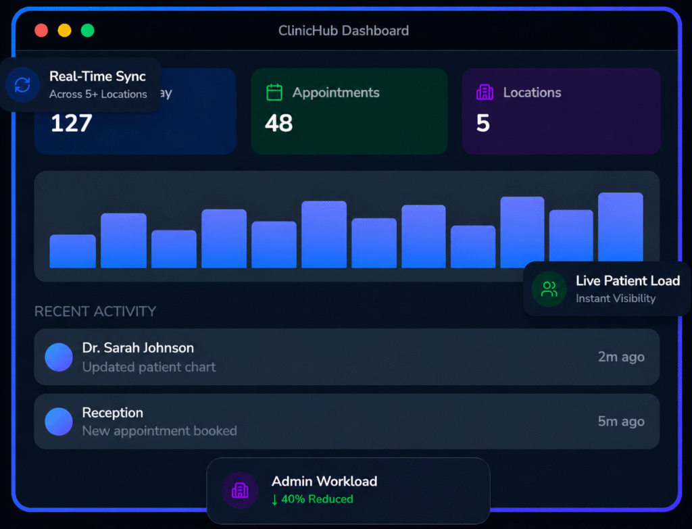This screenshot has height=529, width=692.
Task: Click the Real-Time Sync refresh icon
Action: click(x=22, y=85)
